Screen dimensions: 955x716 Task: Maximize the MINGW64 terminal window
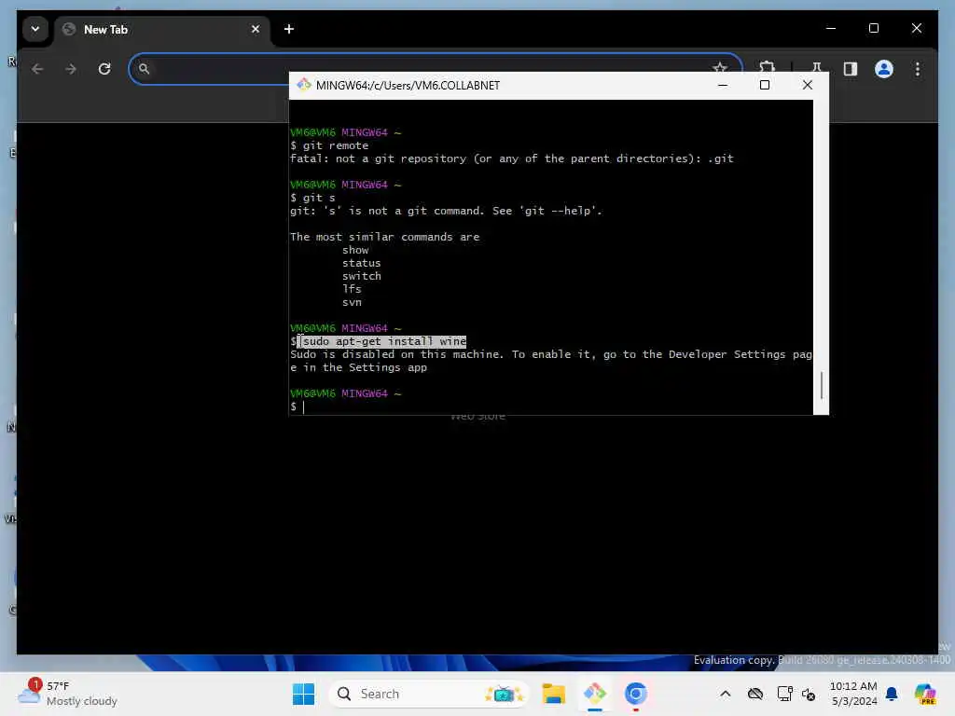(765, 85)
